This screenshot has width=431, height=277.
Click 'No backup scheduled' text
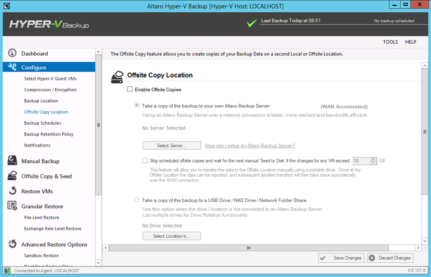click(394, 21)
